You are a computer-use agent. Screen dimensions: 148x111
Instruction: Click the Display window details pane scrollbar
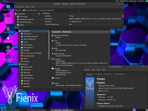coord(123,16)
